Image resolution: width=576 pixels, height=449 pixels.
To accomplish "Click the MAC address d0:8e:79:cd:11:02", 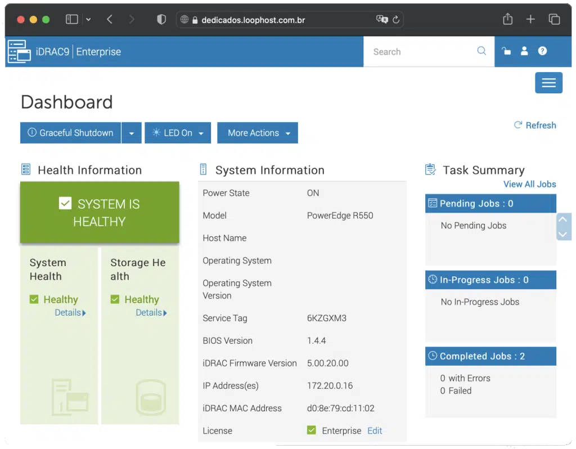I will coord(340,408).
